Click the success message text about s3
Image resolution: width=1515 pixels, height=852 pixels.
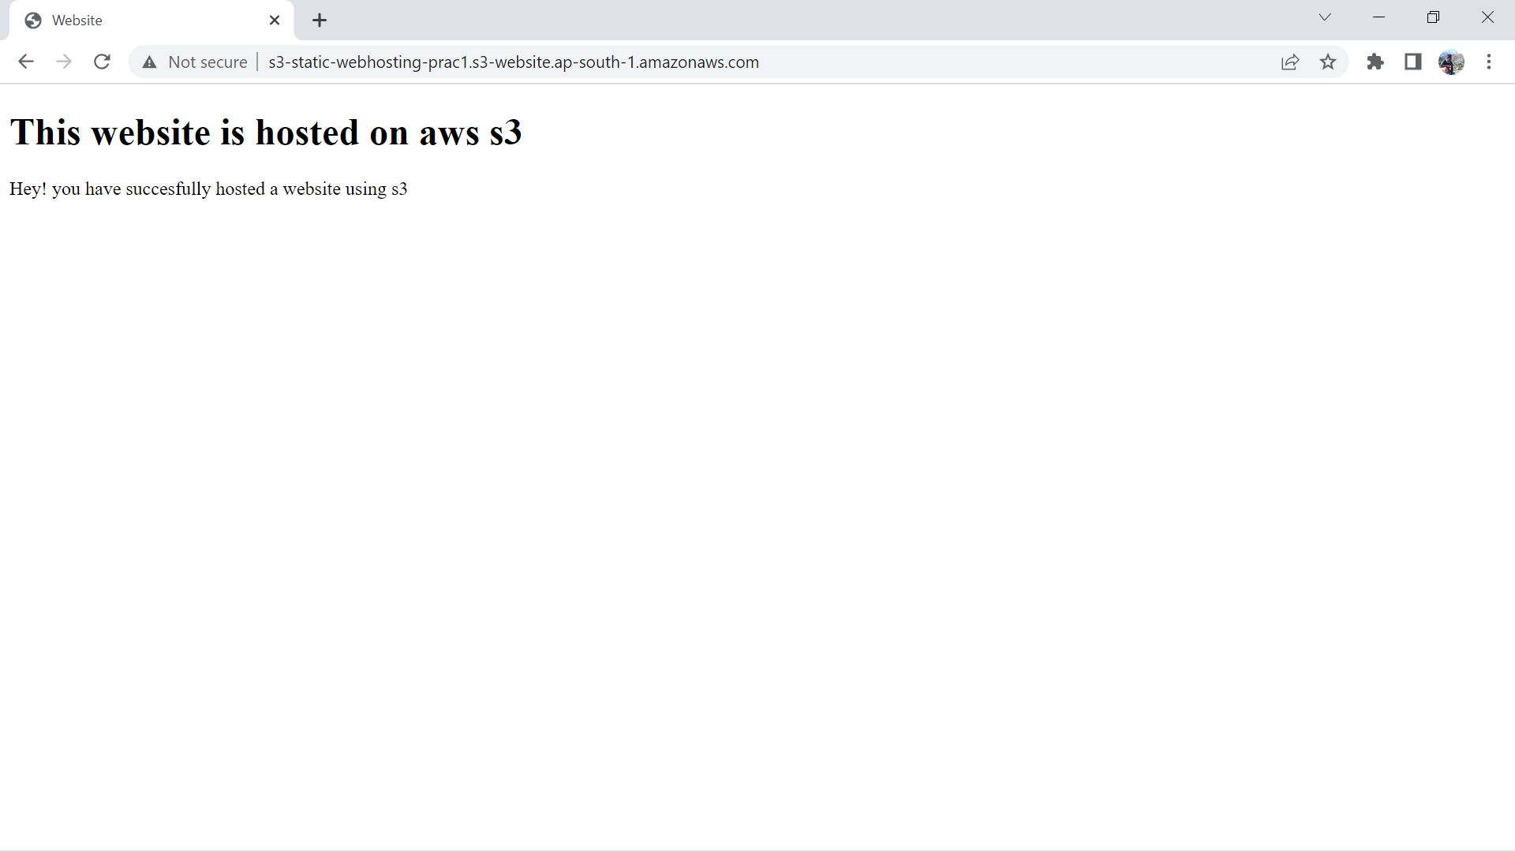pos(208,189)
